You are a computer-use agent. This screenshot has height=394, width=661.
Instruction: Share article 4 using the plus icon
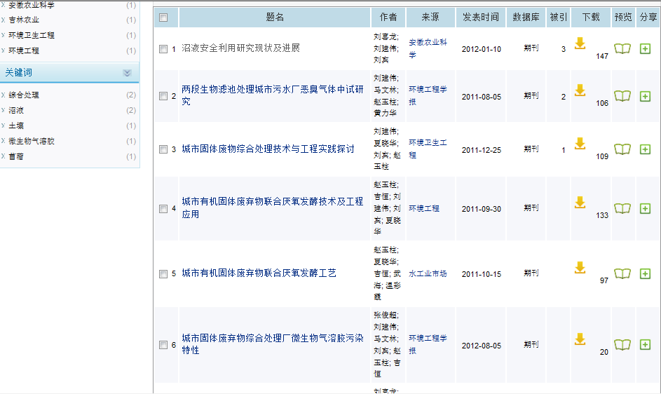click(645, 208)
